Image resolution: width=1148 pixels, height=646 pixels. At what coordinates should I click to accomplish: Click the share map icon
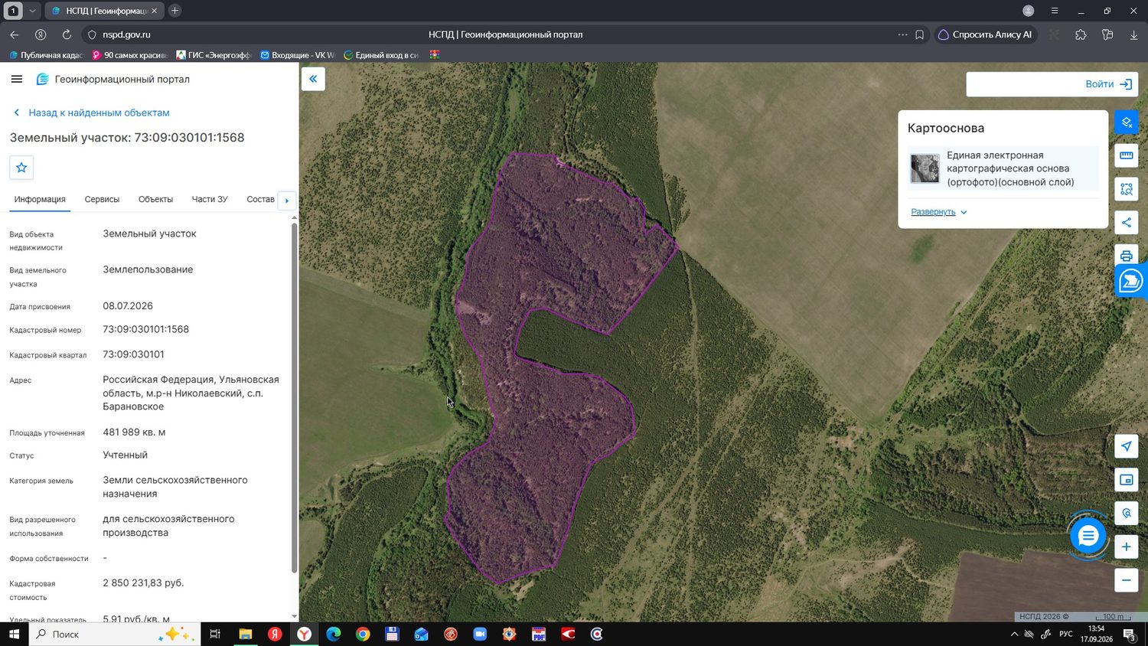1127,223
